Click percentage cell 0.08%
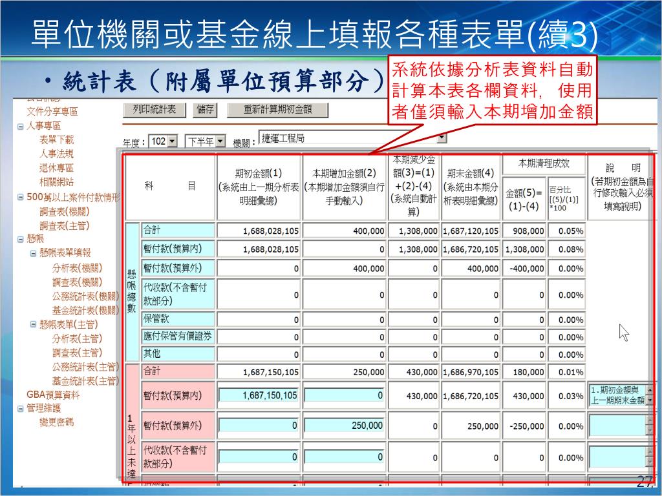The width and height of the screenshot is (662, 496). [x=566, y=249]
